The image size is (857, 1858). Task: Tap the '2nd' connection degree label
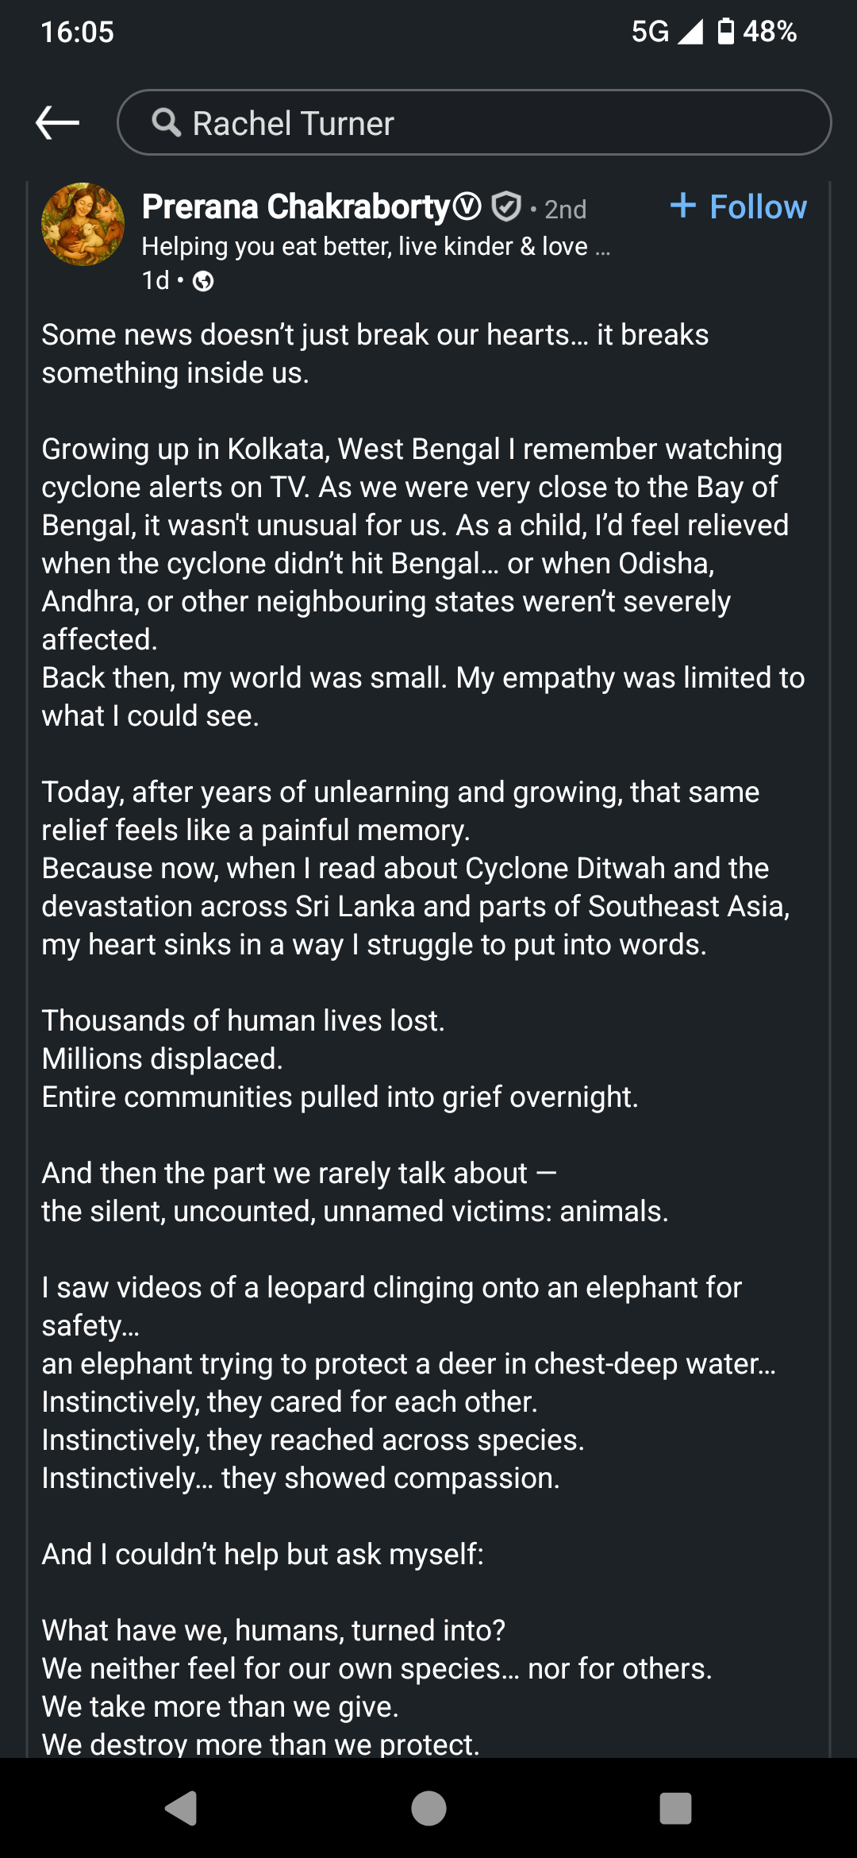coord(566,210)
